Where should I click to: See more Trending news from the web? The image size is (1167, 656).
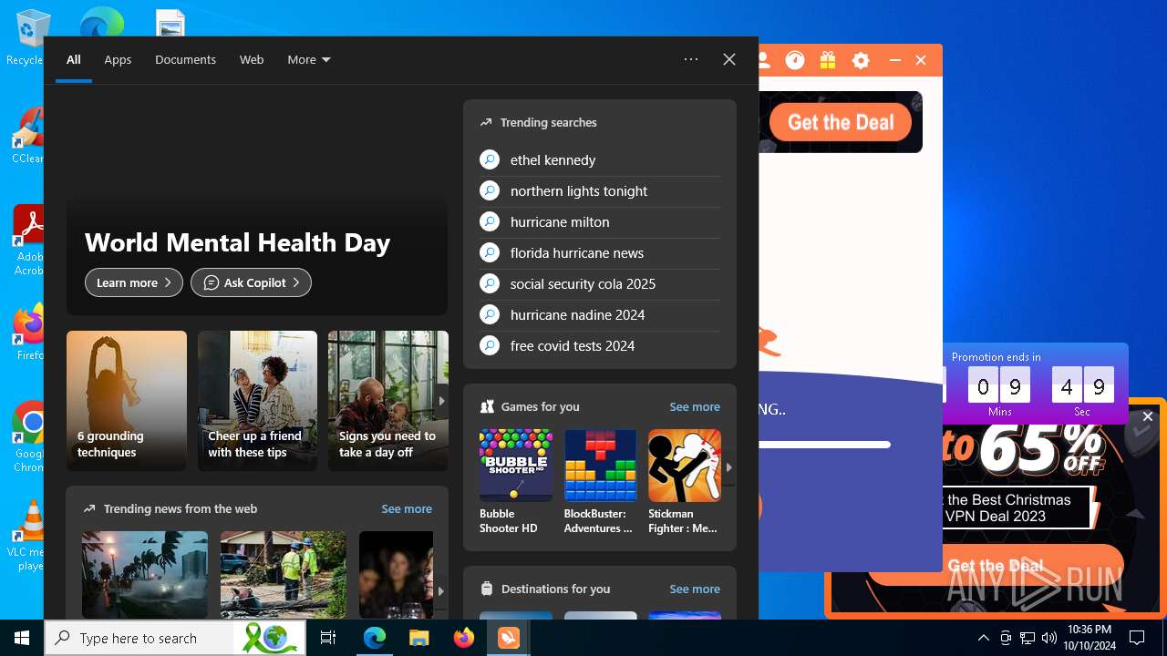click(407, 508)
